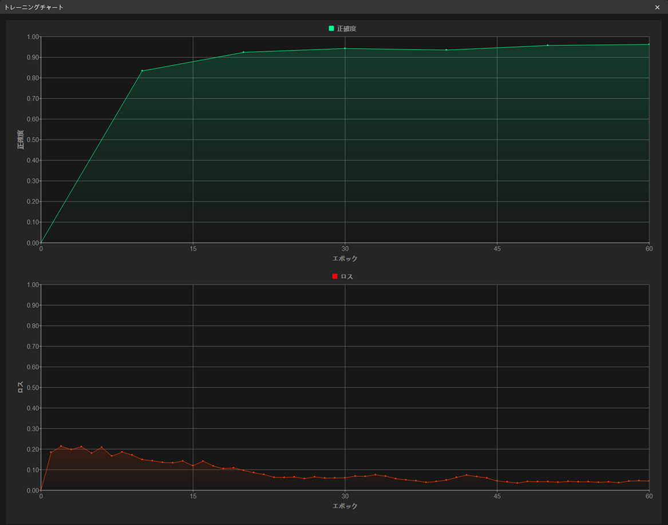Select the accuracy data point at epoch 30
The image size is (668, 525).
[x=345, y=48]
